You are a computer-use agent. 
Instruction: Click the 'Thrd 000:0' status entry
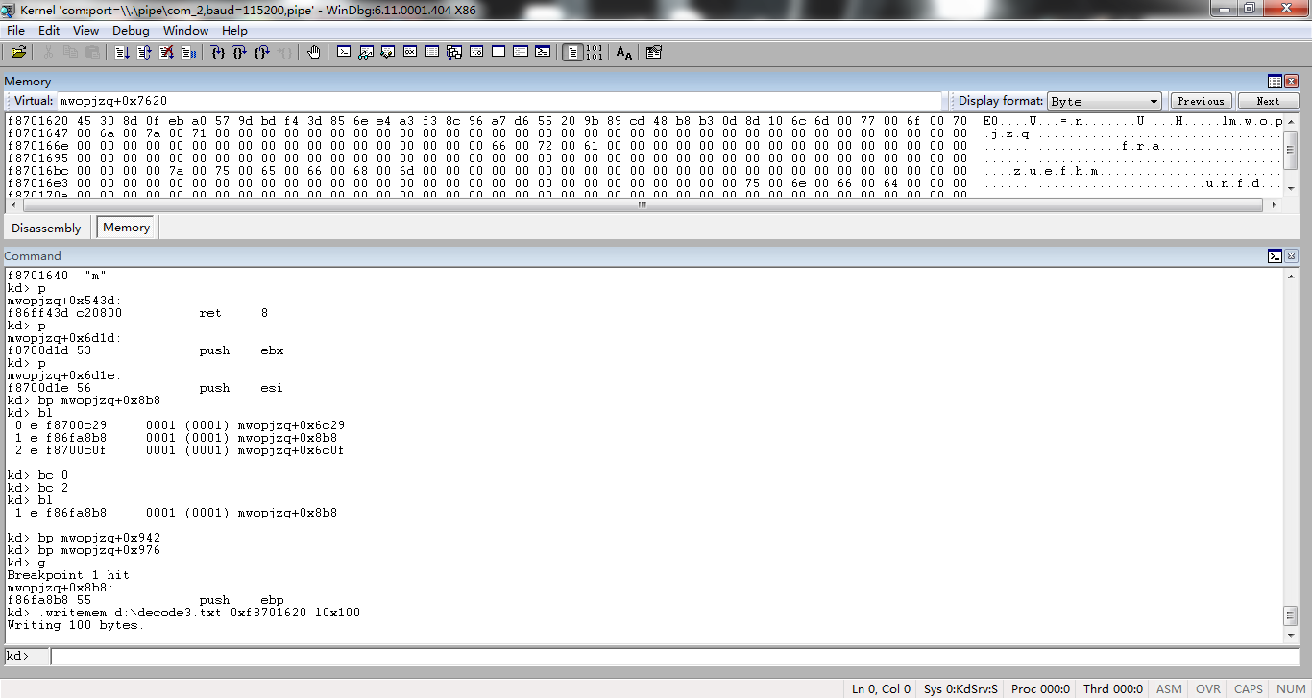click(1112, 688)
